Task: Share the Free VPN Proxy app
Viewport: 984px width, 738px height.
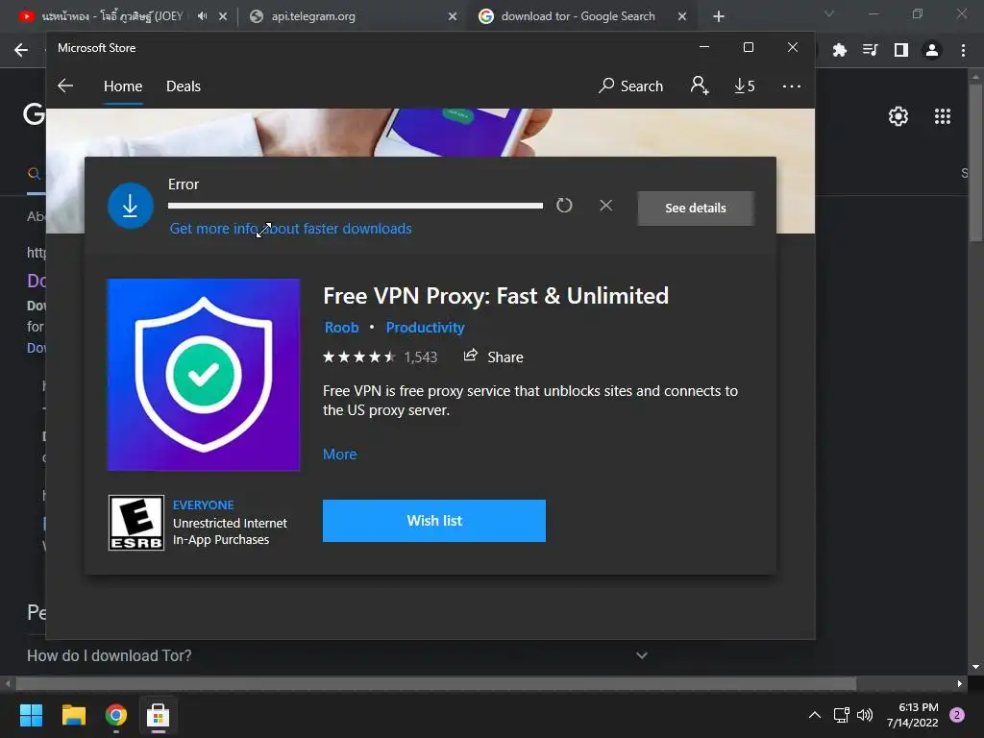Action: [493, 357]
